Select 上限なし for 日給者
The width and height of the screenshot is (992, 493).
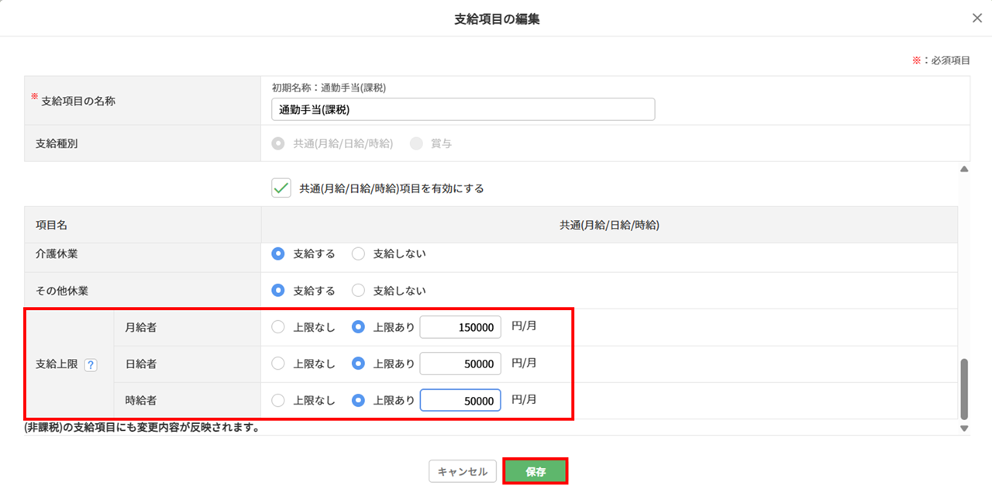tap(278, 364)
